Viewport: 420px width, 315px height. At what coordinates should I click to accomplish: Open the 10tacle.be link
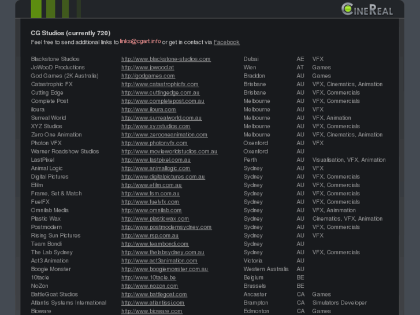coord(148,278)
